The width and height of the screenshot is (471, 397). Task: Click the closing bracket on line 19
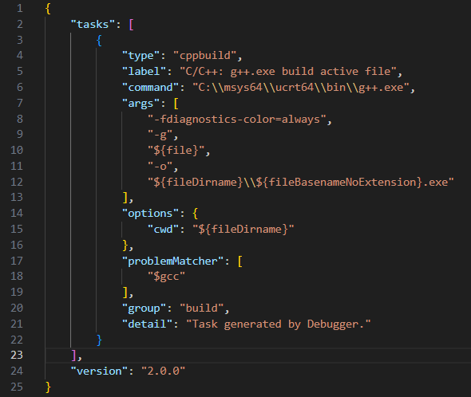coord(125,293)
